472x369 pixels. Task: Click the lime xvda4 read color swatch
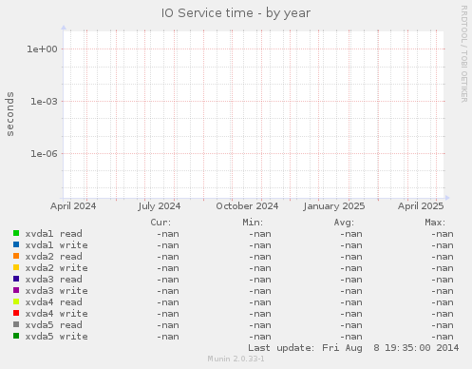click(16, 301)
